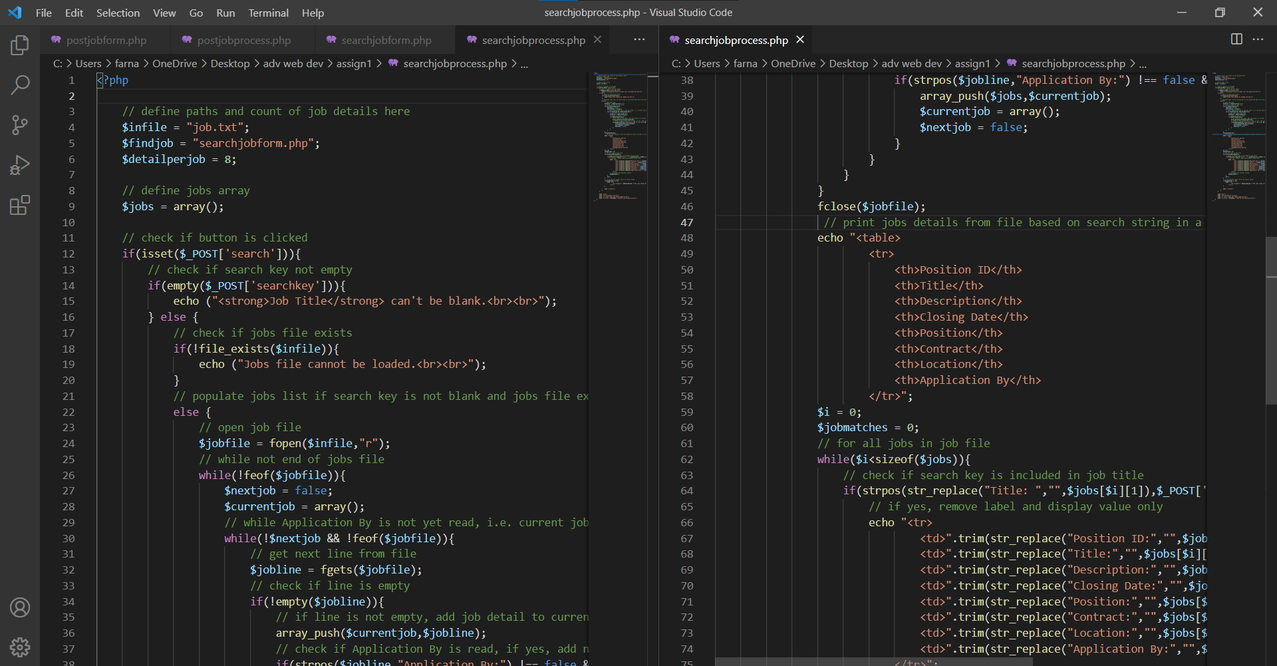Close the right searchjobprocess.php tab

coord(800,40)
